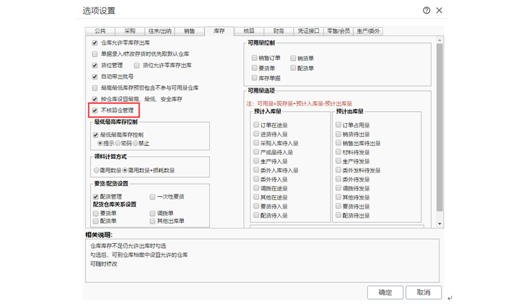Enable 单据录入/修改存货时优先取默认仓库
Screen dimensions: 530x304
click(x=95, y=54)
